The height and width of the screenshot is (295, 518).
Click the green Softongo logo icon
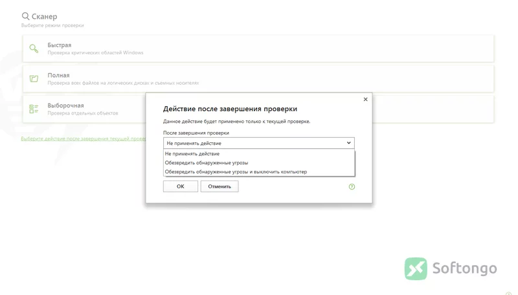416,268
